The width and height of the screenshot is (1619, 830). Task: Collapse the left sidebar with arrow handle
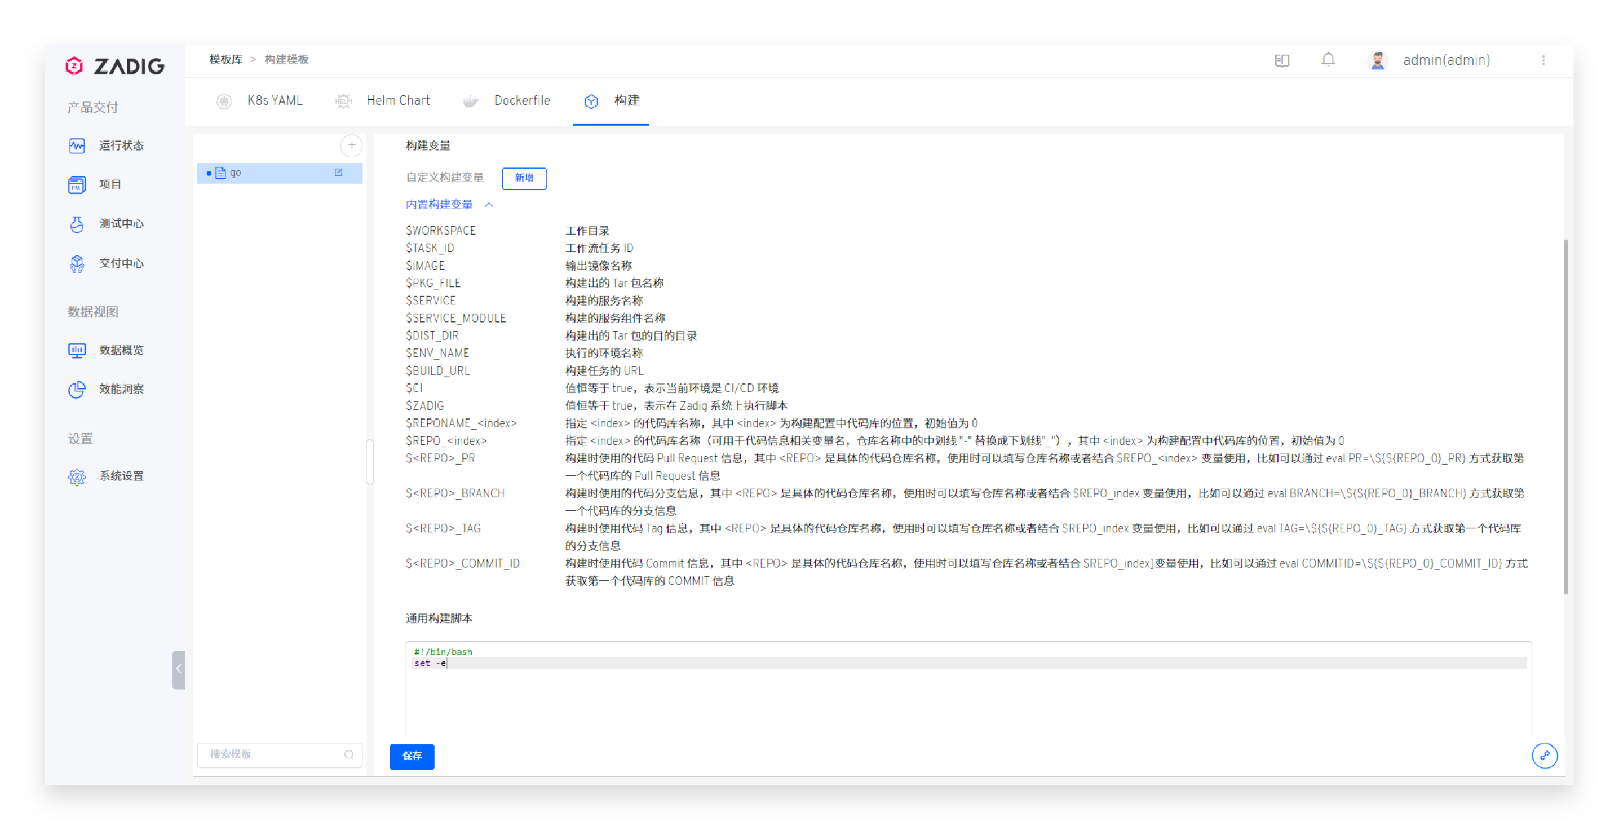coord(179,669)
